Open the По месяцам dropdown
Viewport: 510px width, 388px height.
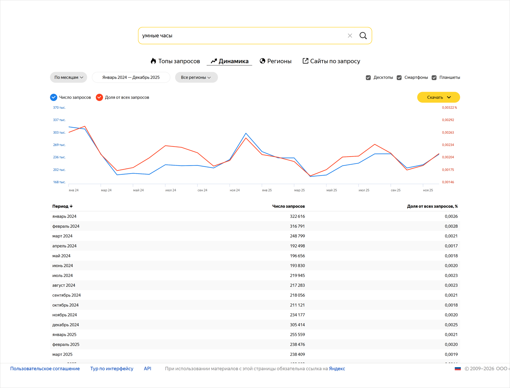(69, 77)
